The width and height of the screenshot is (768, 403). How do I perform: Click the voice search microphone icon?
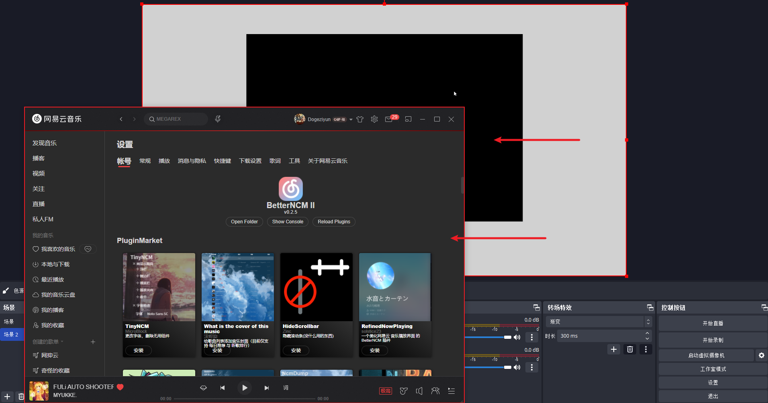point(218,119)
